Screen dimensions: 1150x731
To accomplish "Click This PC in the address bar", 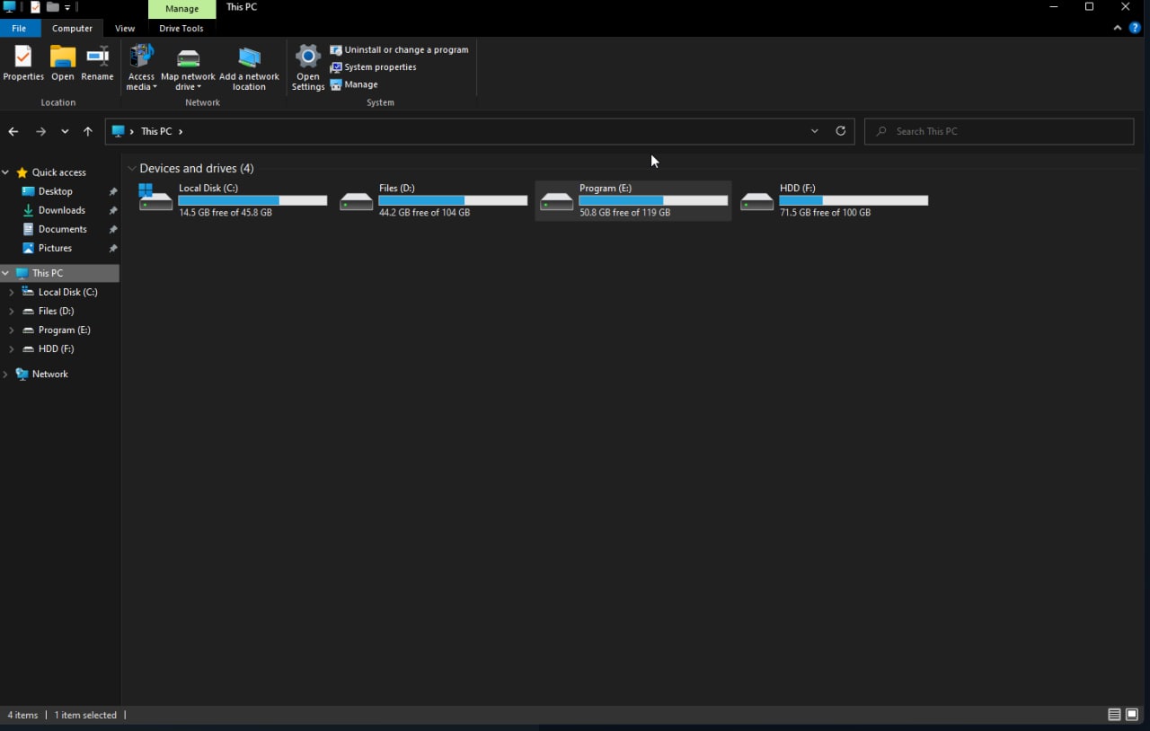I will coord(156,131).
